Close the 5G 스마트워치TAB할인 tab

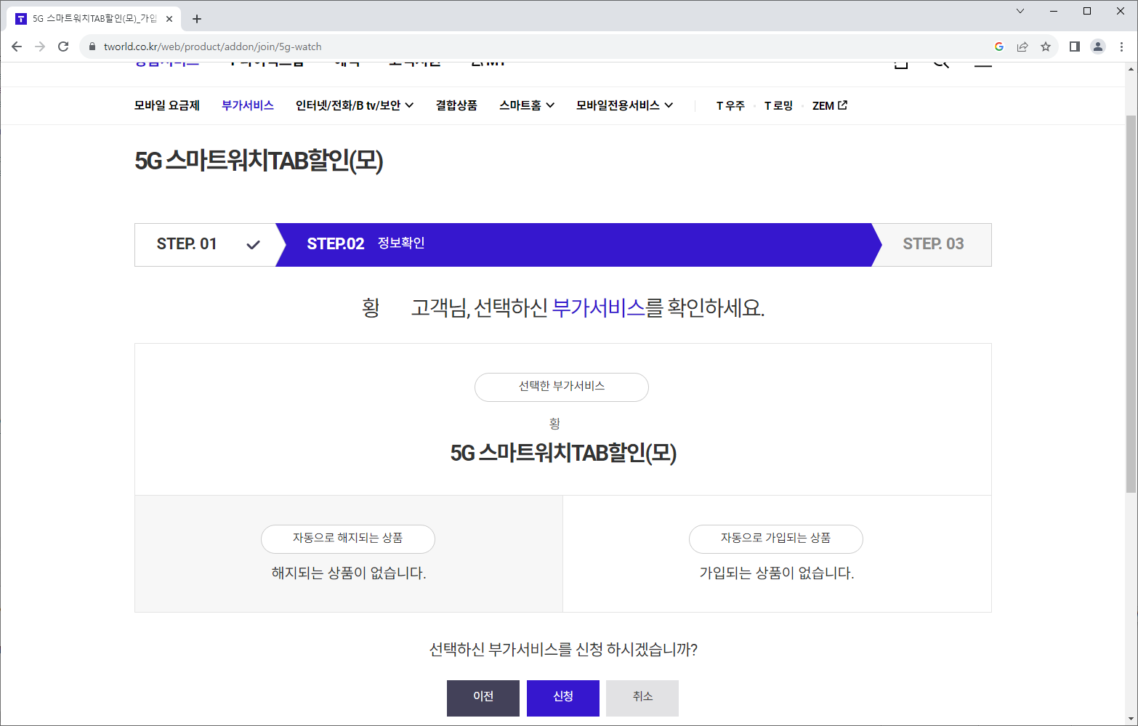pos(169,19)
